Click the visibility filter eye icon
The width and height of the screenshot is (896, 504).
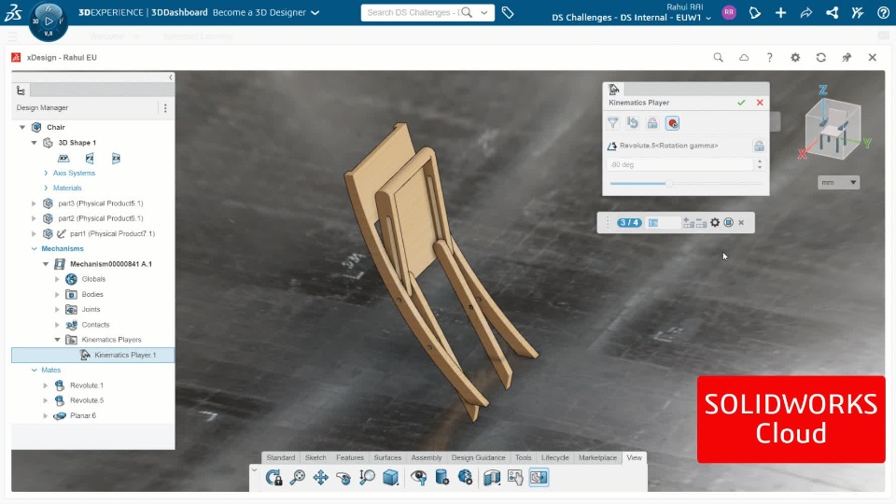419,477
